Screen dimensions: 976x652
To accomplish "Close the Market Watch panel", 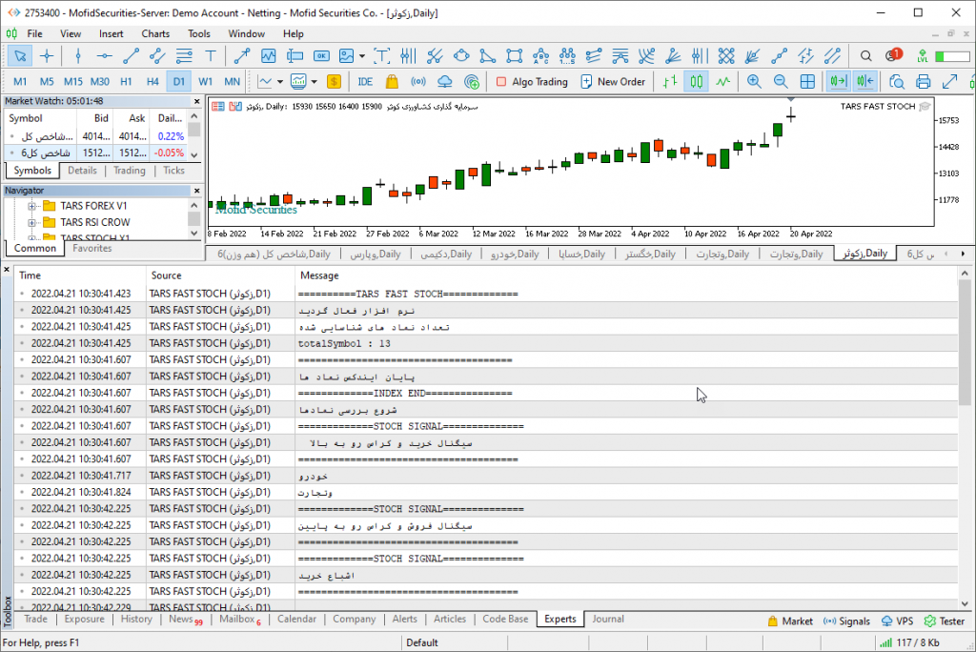I will tap(196, 101).
